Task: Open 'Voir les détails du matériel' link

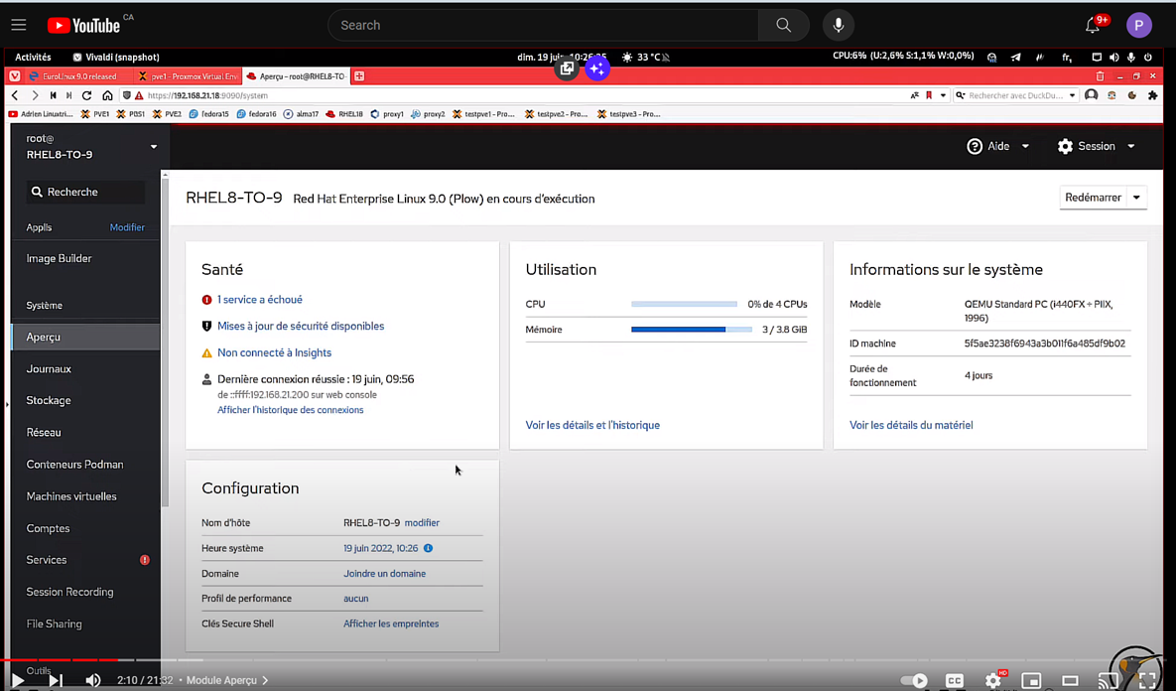Action: (x=911, y=425)
